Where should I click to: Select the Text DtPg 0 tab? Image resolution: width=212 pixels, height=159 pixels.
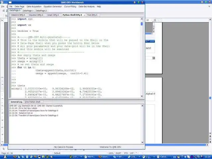92,15
